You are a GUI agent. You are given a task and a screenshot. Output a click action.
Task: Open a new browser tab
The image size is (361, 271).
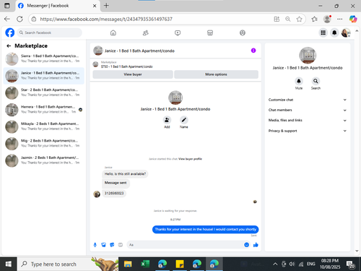[106, 6]
